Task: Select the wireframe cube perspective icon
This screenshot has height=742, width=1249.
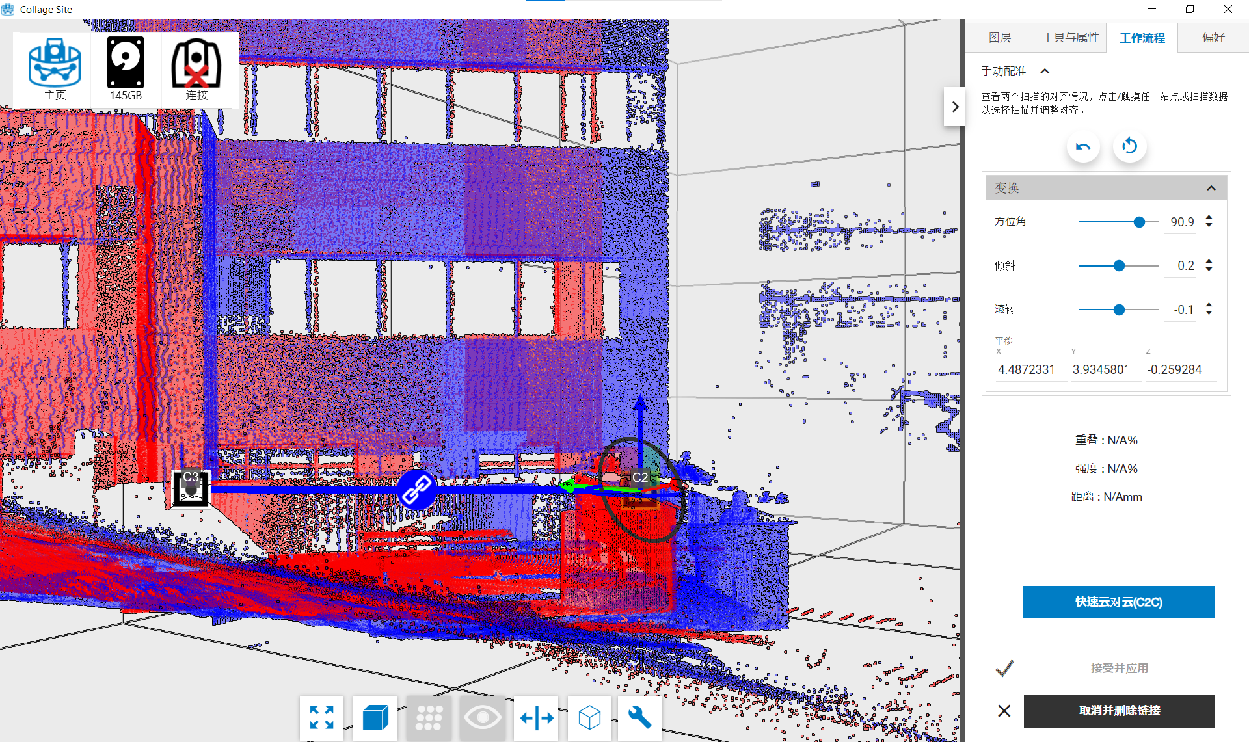Action: pyautogui.click(x=589, y=718)
